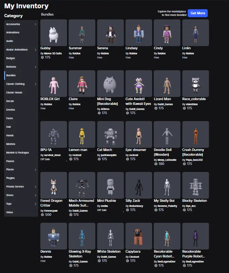Open creator Reverse_Polarity under My Skelly Boi
Screen dimensions: 229x273
pos(167,206)
